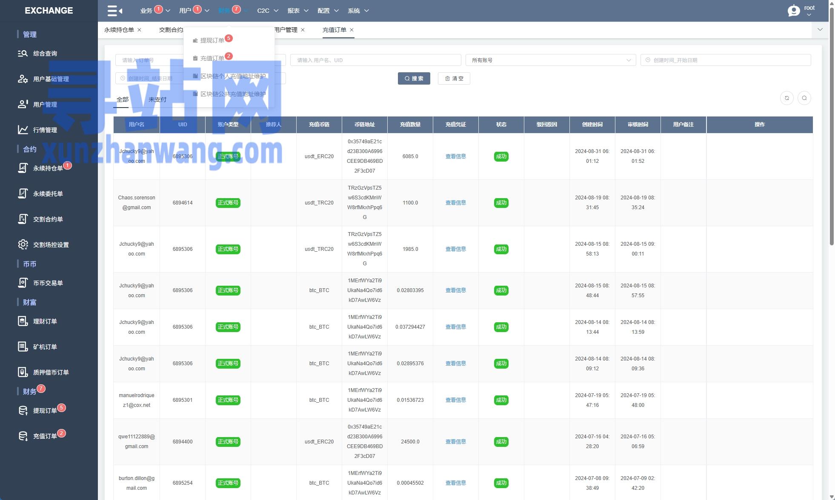
Task: Close the 永续持仓单 tab
Action: click(139, 30)
